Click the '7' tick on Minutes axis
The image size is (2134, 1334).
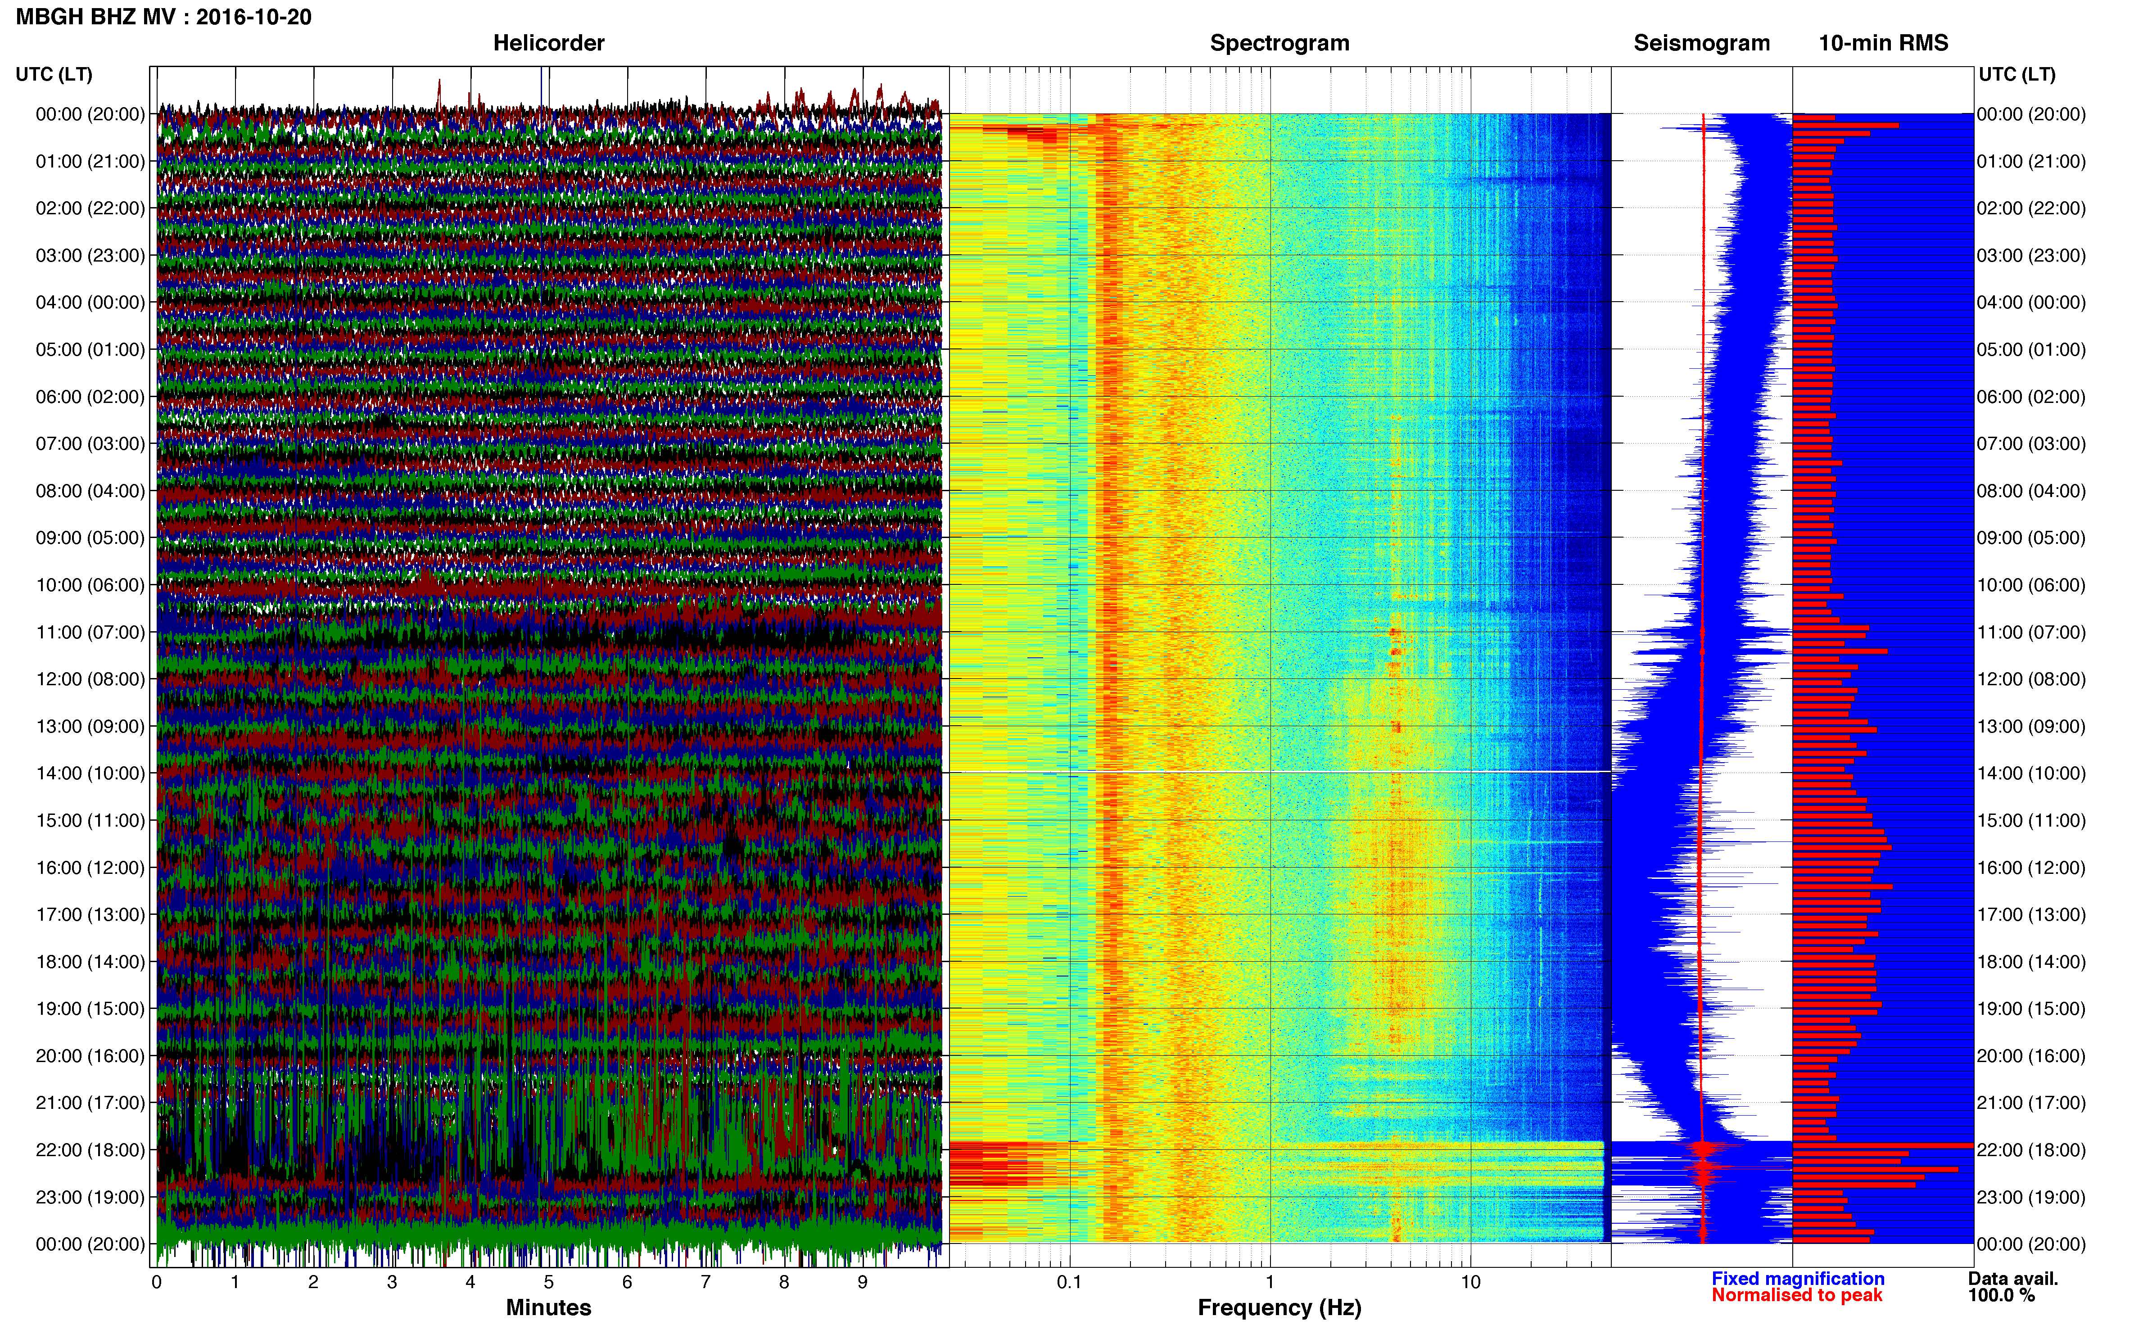[x=706, y=1283]
